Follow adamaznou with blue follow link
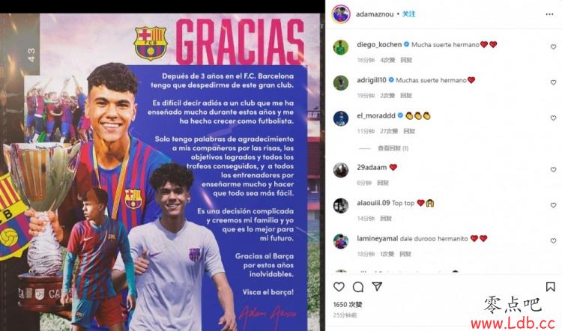The width and height of the screenshot is (562, 331). click(x=408, y=14)
